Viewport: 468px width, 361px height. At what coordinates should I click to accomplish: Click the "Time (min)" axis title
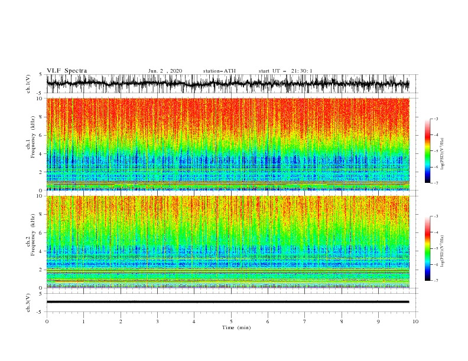(x=236, y=327)
